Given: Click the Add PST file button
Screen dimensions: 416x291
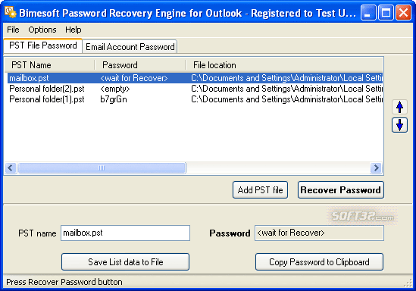Looking at the screenshot, I should (x=260, y=190).
